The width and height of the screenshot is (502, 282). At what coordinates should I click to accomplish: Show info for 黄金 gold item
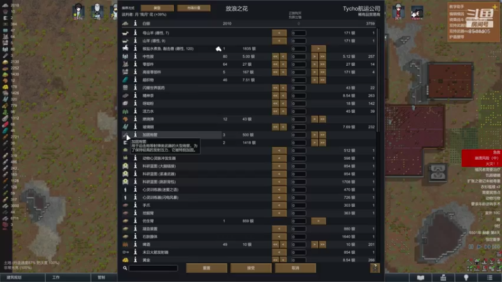[x=135, y=260]
